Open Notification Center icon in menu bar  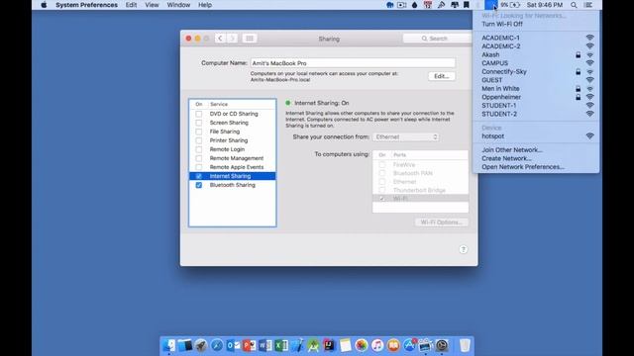[588, 5]
